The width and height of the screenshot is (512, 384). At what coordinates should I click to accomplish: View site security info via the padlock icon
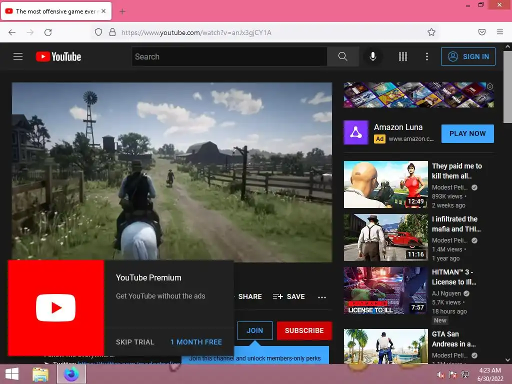click(x=112, y=32)
